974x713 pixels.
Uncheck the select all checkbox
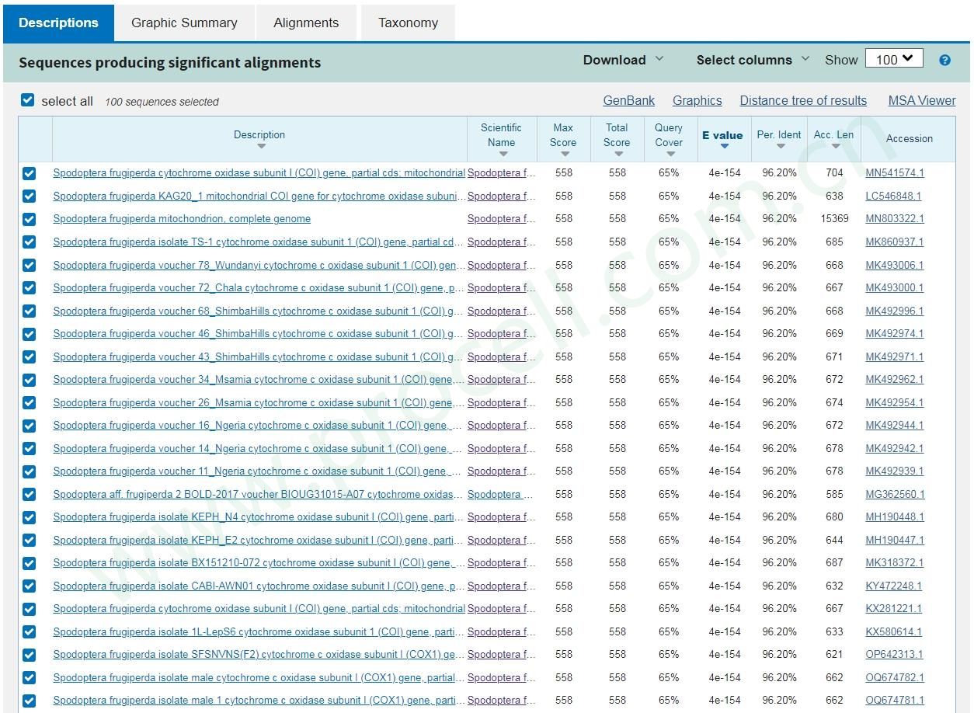click(28, 100)
